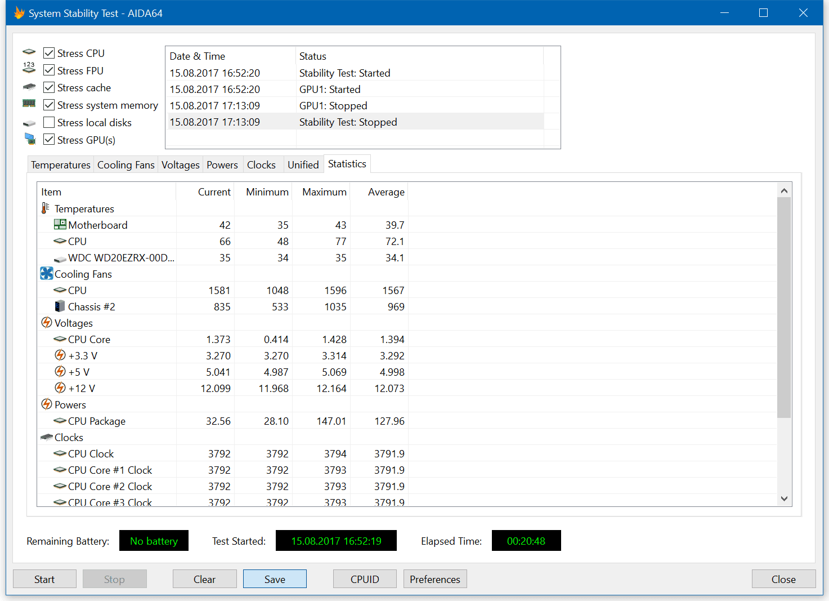Click the blue fan icon of Cooling Fans group
The width and height of the screenshot is (829, 601).
click(x=47, y=274)
